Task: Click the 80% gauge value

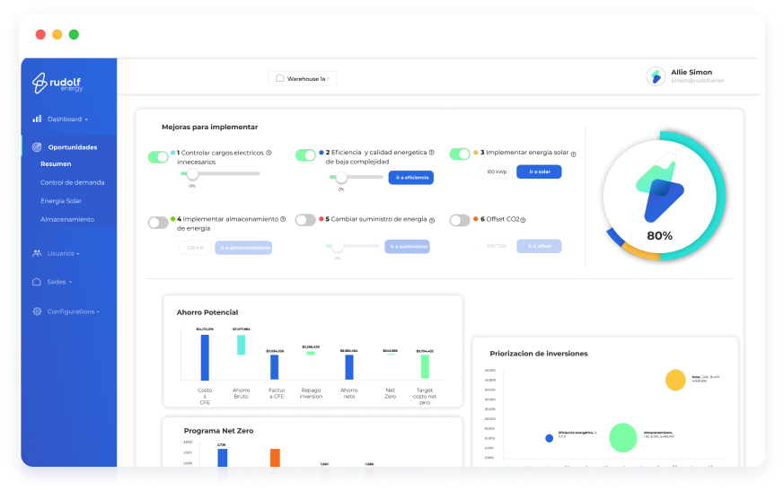Action: pyautogui.click(x=659, y=235)
